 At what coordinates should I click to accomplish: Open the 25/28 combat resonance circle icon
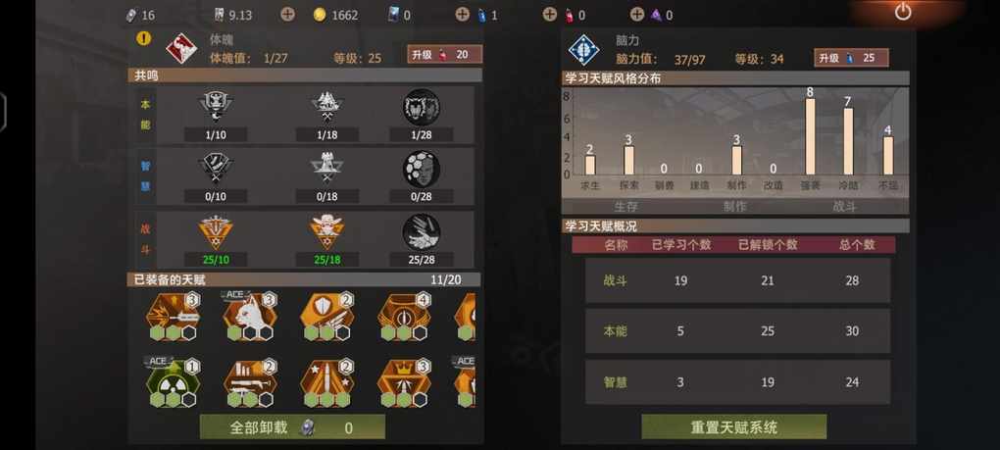tap(421, 232)
